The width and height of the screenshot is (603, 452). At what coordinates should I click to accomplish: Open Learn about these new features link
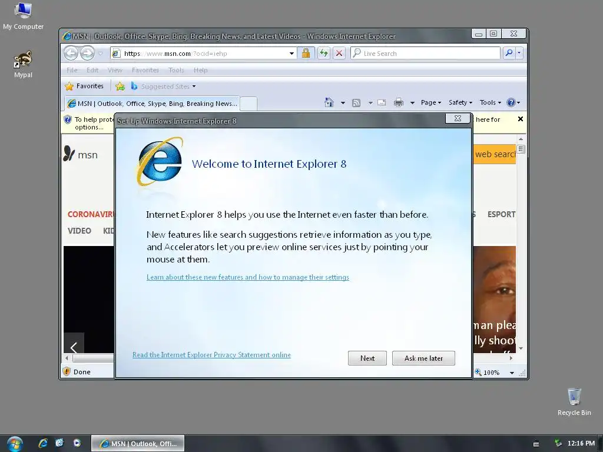[248, 277]
